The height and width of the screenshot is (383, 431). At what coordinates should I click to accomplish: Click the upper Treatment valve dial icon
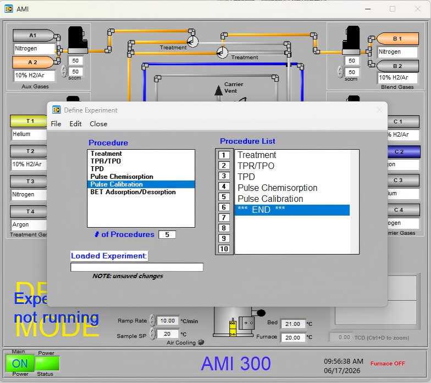[192, 42]
